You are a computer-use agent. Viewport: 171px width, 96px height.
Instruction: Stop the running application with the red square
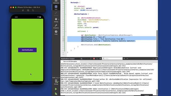coord(94,59)
